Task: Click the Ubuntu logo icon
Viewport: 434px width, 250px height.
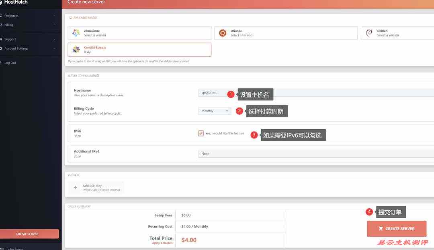Action: point(222,33)
